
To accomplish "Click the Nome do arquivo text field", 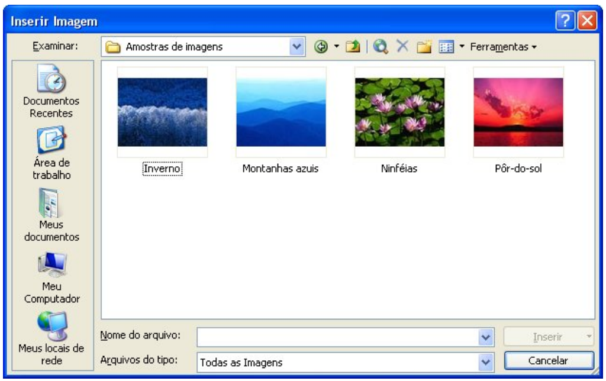I will [337, 337].
